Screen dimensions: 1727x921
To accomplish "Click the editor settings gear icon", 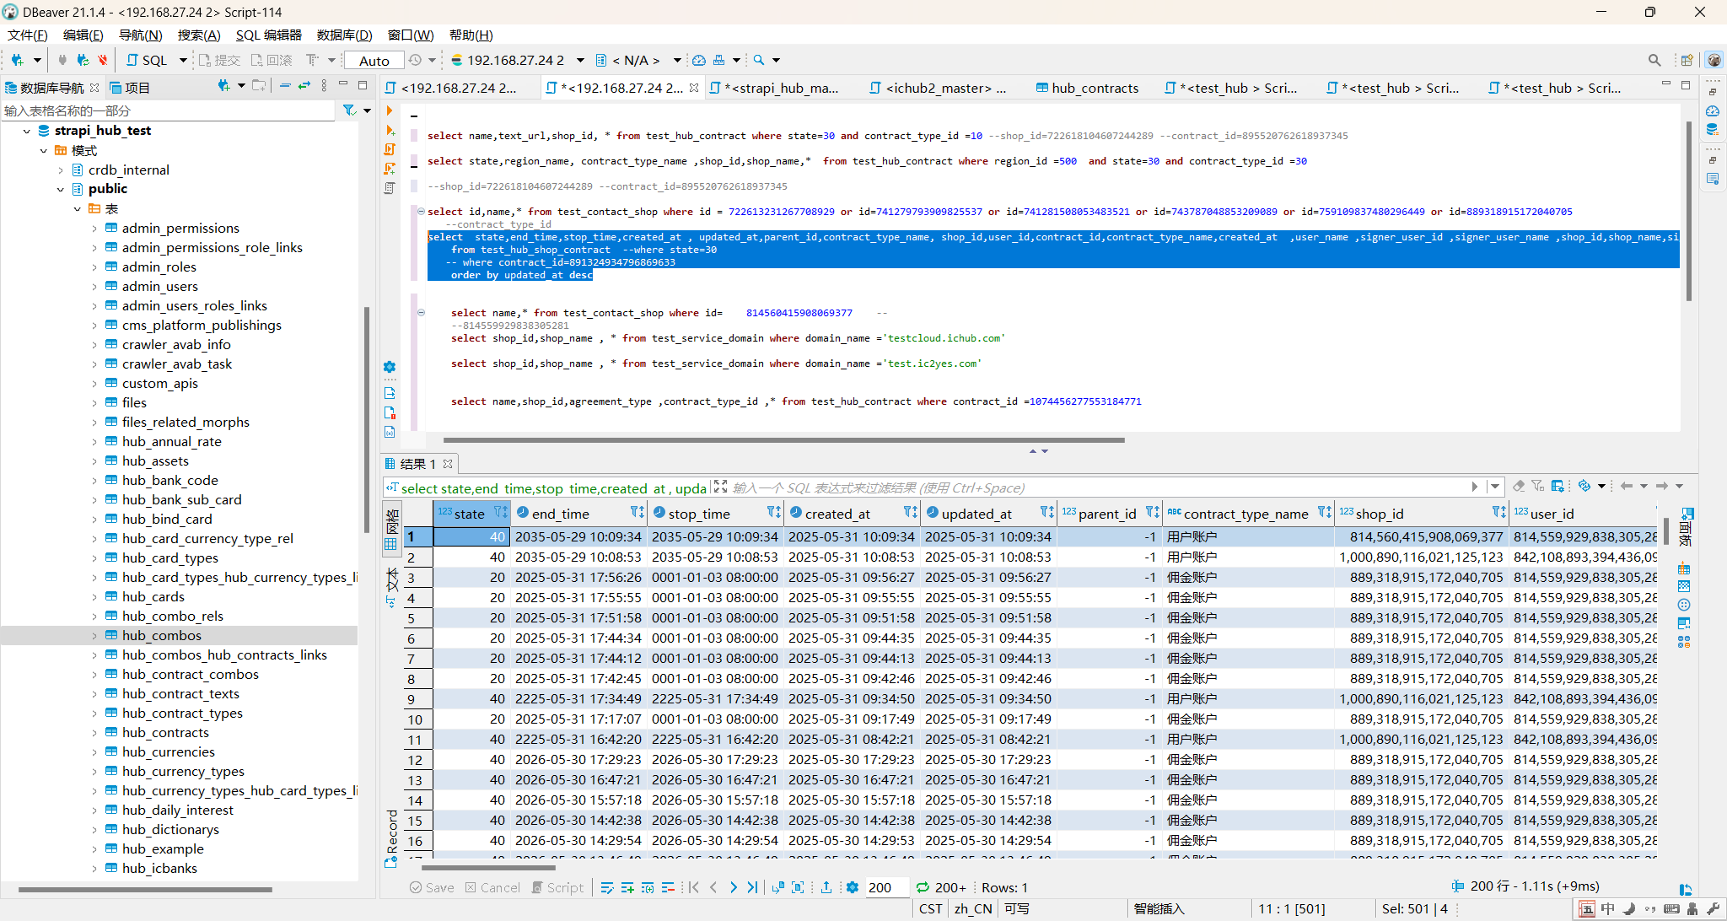I will pos(390,367).
